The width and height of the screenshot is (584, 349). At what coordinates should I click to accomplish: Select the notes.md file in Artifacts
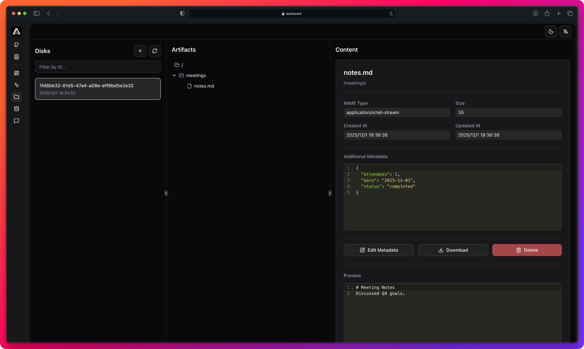click(x=204, y=86)
